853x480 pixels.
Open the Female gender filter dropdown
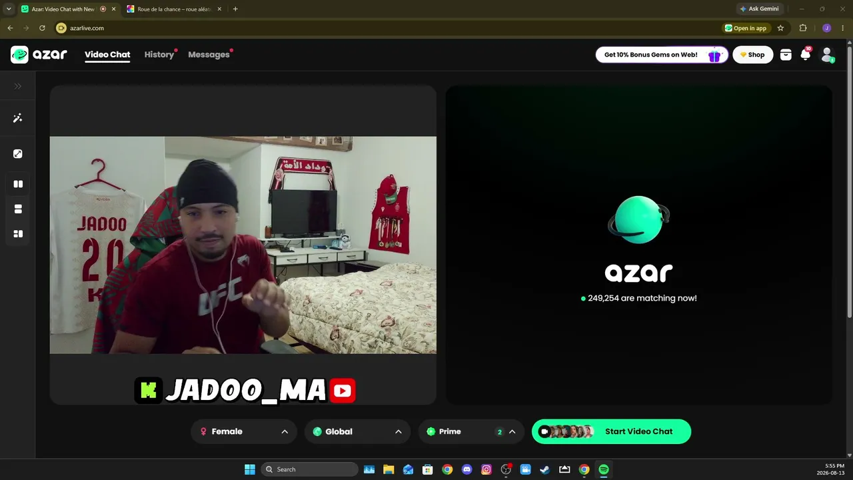[x=244, y=431]
